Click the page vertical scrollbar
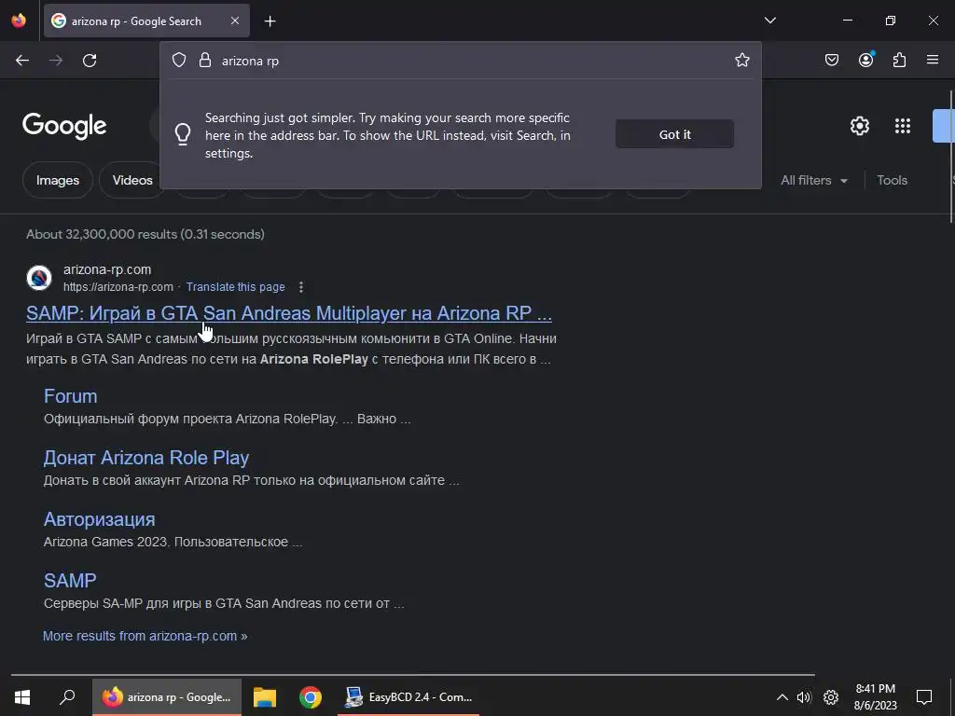This screenshot has height=716, width=955. [x=951, y=157]
